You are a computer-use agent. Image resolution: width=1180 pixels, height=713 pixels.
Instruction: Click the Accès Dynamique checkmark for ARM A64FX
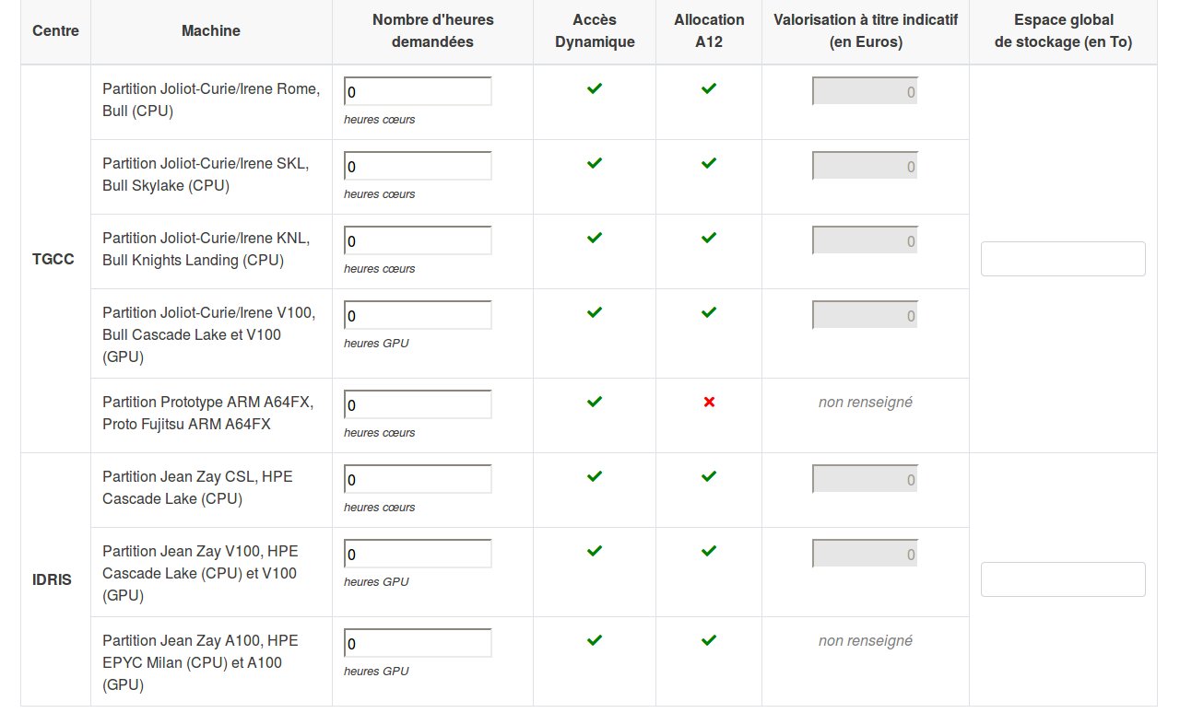[595, 402]
